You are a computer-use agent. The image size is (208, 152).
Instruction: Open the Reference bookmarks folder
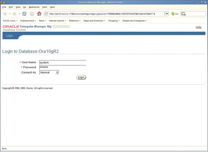click(75, 21)
